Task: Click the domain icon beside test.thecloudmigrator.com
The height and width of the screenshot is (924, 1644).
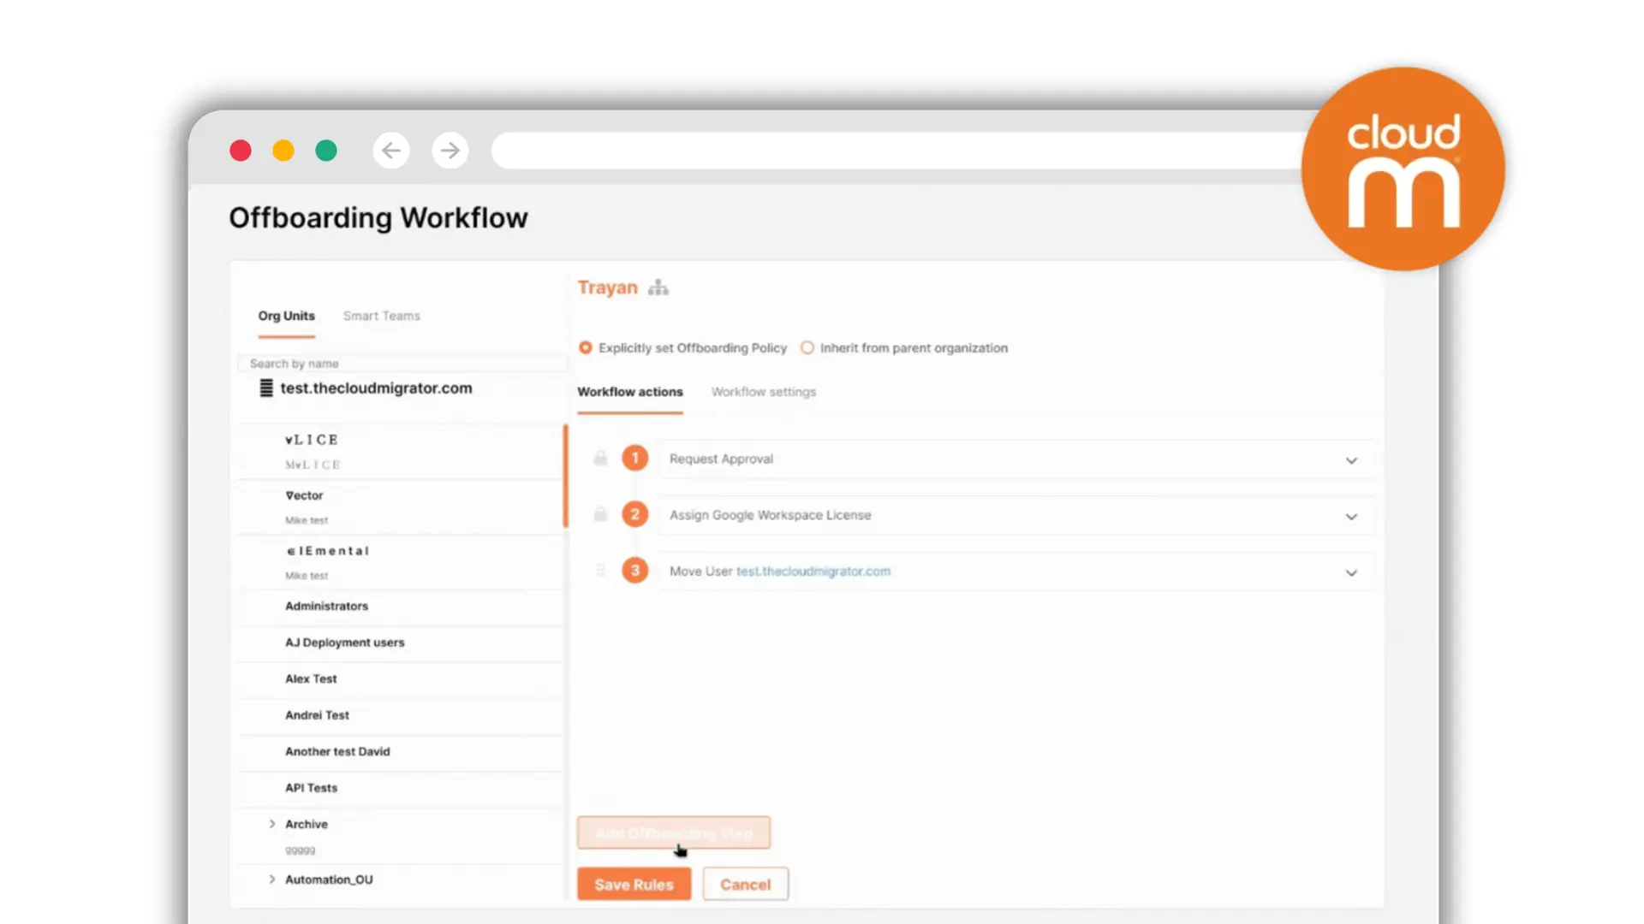Action: point(266,388)
